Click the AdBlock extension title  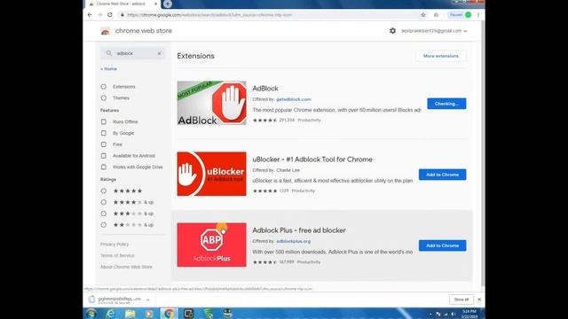(x=265, y=89)
